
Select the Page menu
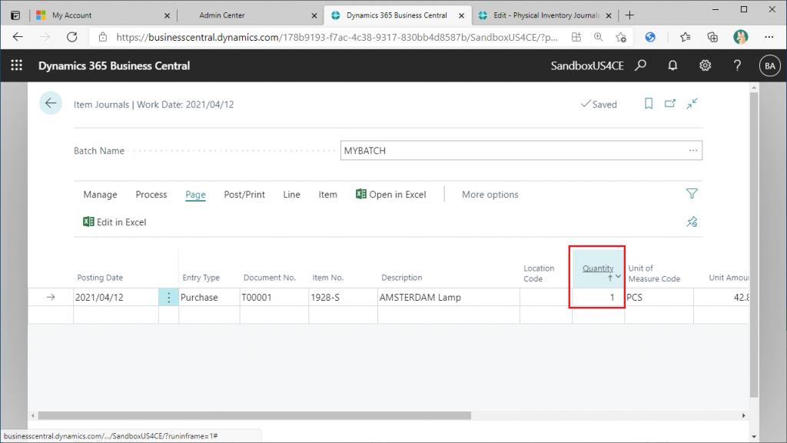click(195, 195)
